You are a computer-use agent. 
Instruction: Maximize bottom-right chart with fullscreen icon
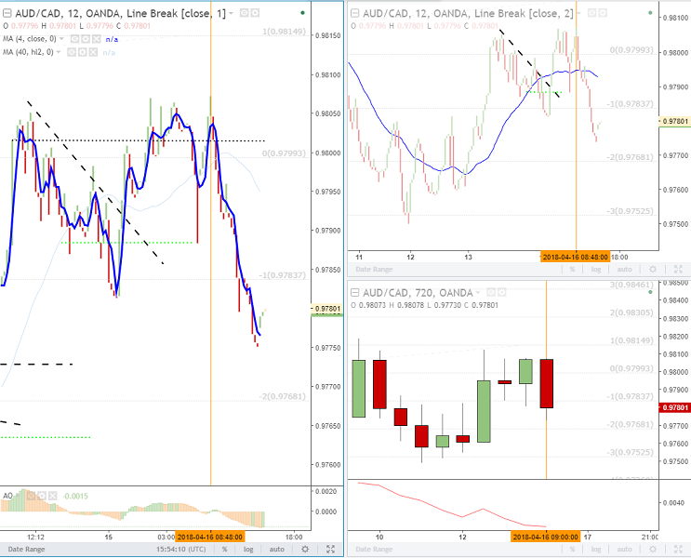(678, 550)
